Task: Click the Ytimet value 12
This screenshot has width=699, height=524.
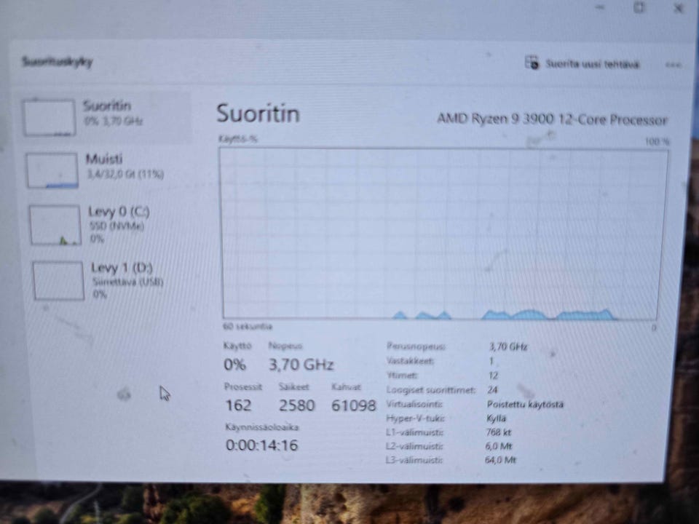Action: [493, 376]
